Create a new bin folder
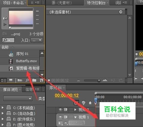 [34, 80]
